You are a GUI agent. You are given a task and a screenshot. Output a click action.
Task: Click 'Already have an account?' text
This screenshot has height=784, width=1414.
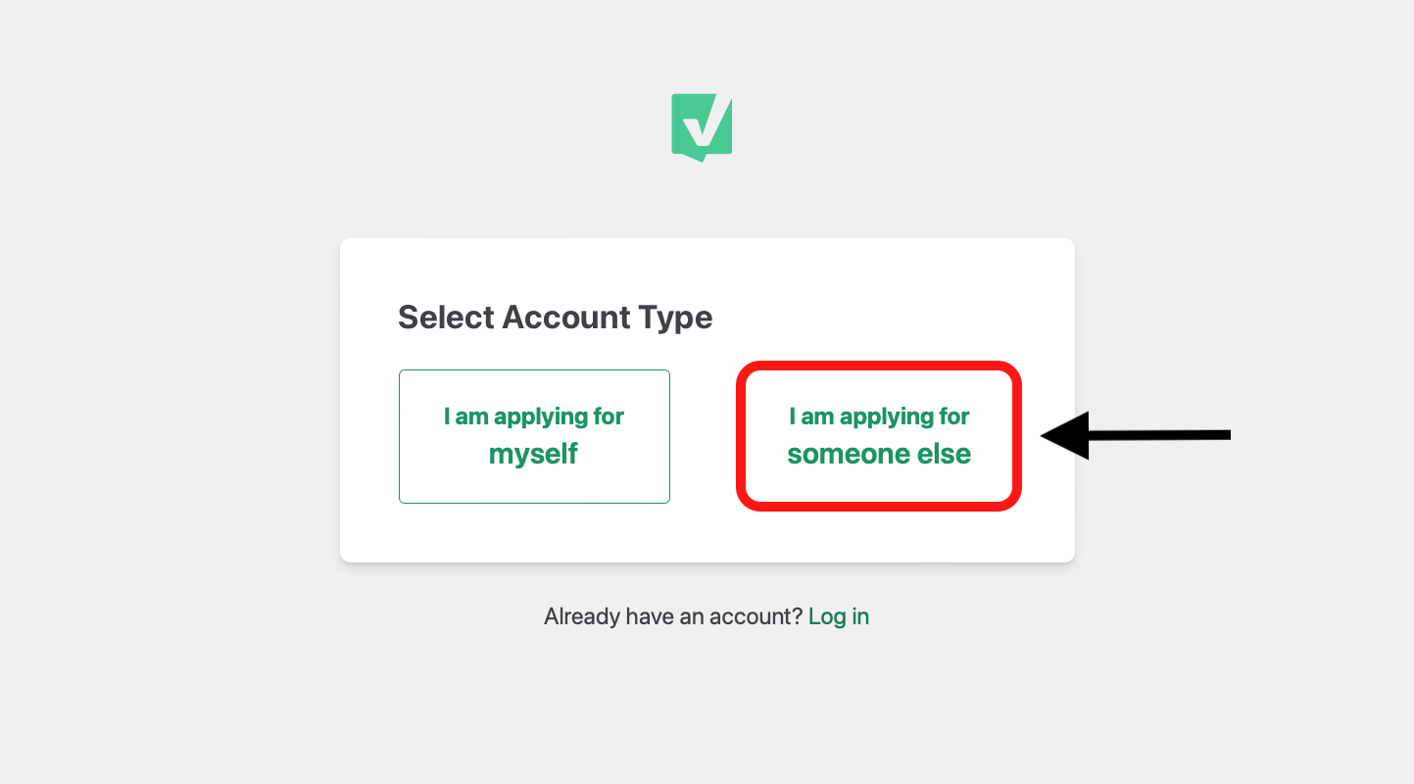pyautogui.click(x=674, y=615)
